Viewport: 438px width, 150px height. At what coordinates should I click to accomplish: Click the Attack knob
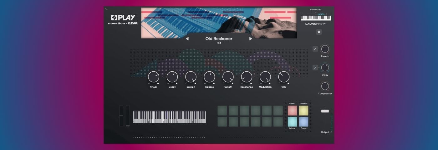[153, 77]
